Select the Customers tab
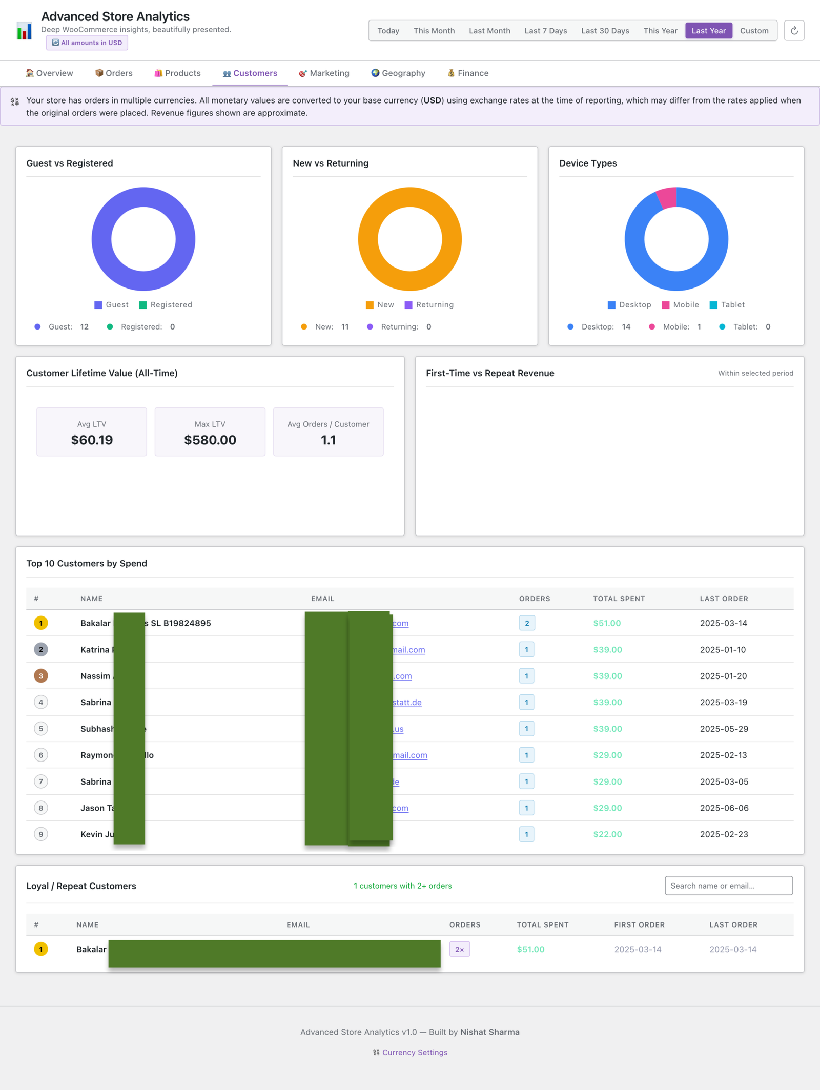The width and height of the screenshot is (820, 1090). [x=250, y=73]
